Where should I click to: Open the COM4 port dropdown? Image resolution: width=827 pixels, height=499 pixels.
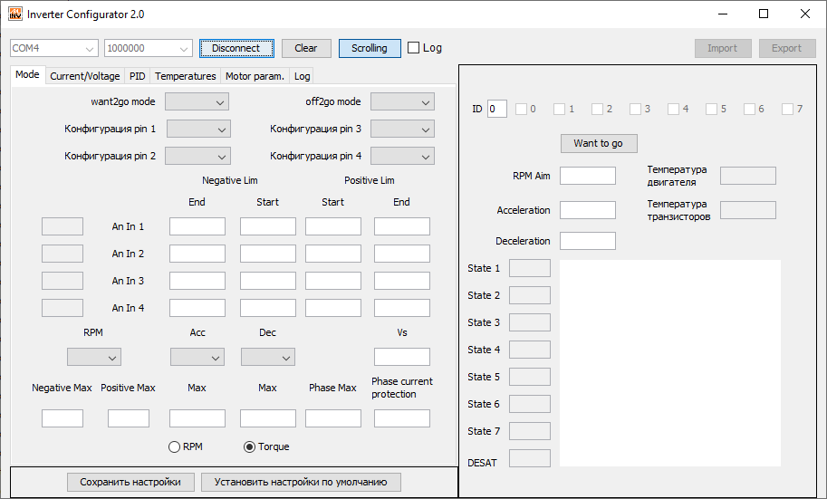tap(53, 48)
